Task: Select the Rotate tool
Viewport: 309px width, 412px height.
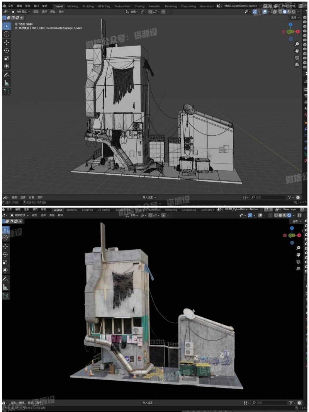Action: pos(6,50)
